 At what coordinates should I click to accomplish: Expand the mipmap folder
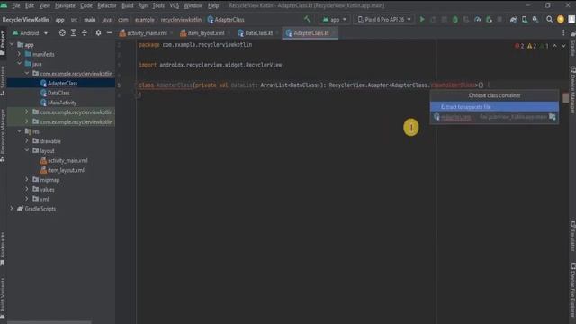pyautogui.click(x=27, y=180)
